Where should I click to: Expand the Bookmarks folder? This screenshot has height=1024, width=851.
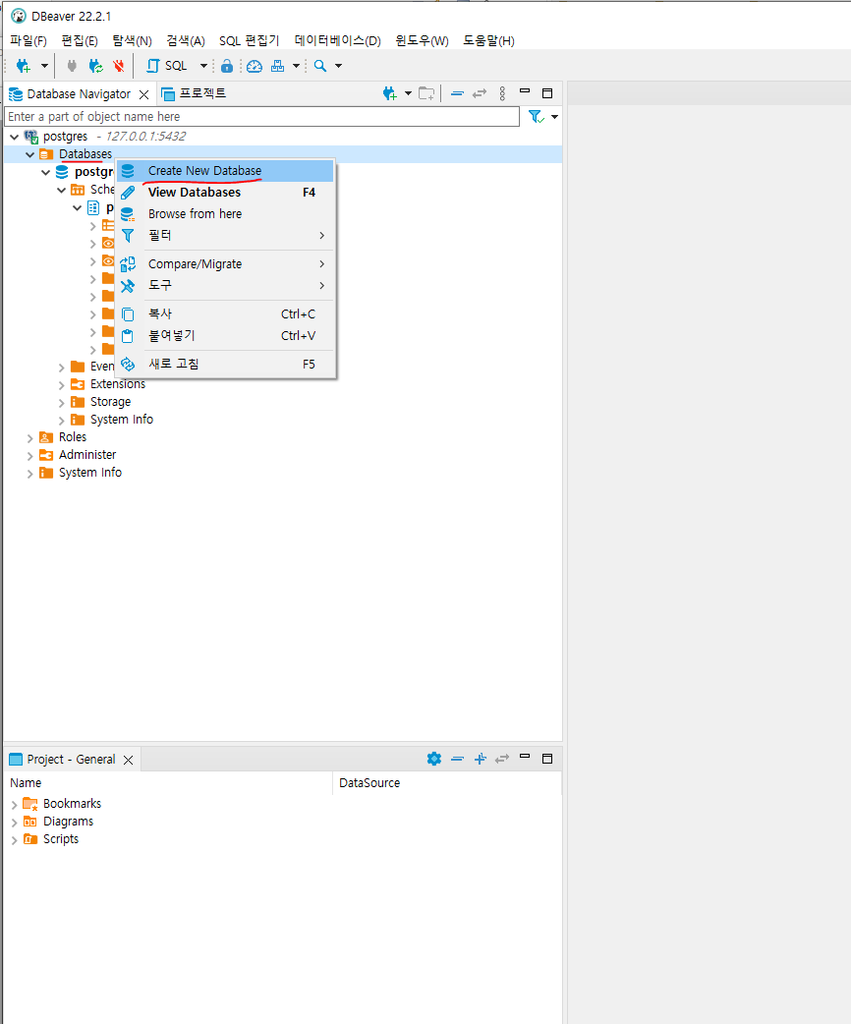(15, 805)
